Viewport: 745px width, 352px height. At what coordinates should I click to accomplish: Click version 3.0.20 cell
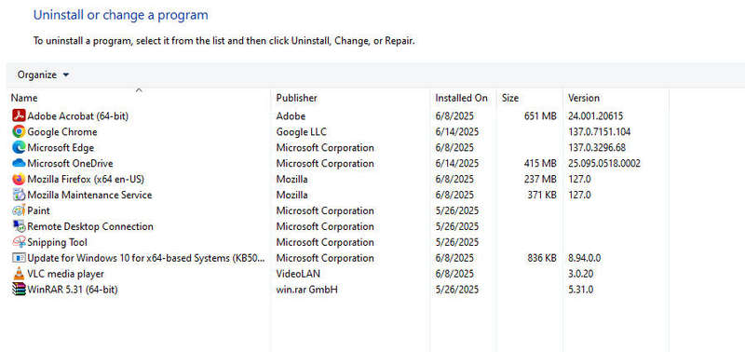580,274
